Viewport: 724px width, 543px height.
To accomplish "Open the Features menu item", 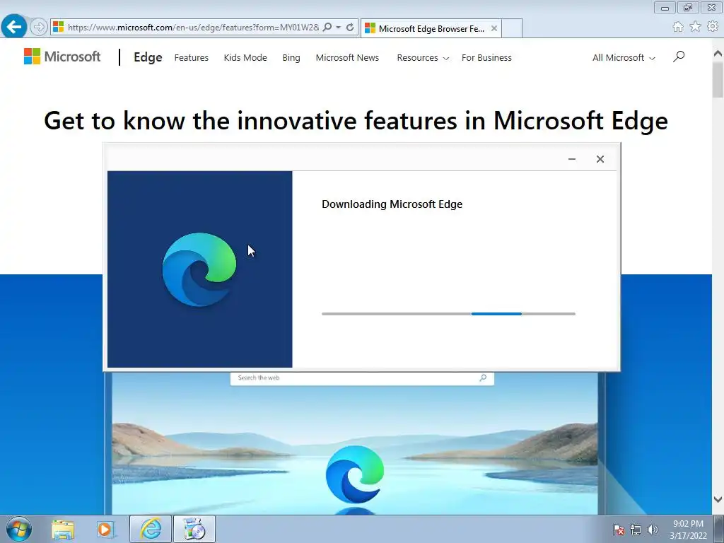I will tap(191, 58).
